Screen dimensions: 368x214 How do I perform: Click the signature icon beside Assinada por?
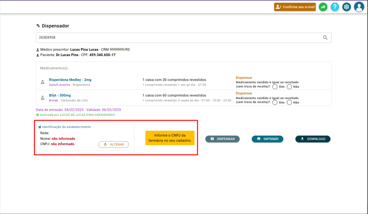pyautogui.click(x=37, y=115)
